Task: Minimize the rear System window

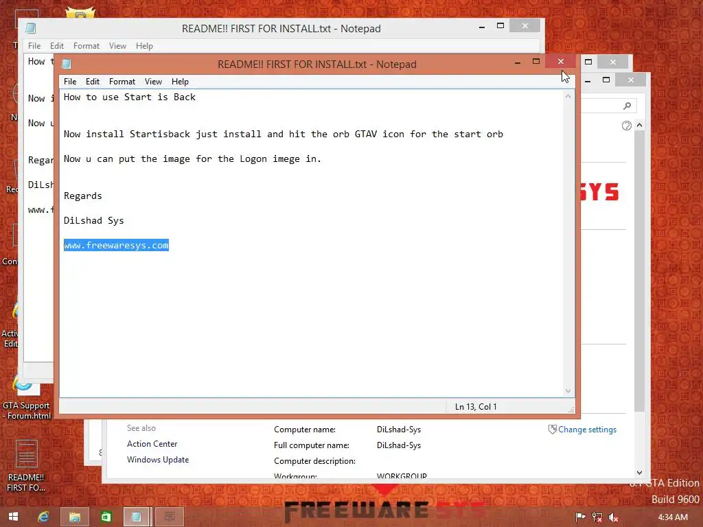Action: (x=588, y=81)
